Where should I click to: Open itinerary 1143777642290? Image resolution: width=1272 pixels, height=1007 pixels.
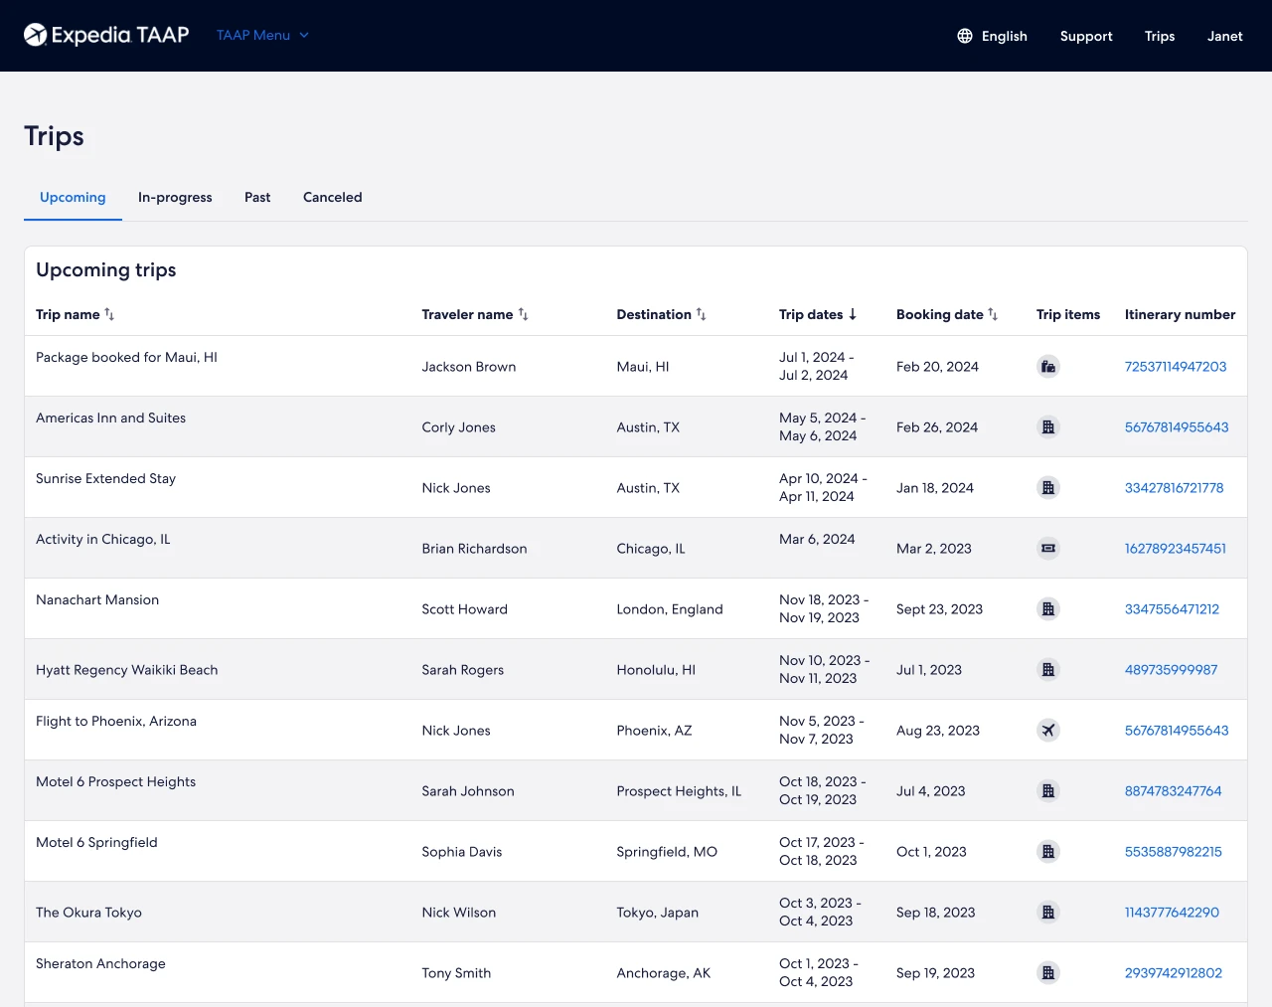pos(1172,913)
